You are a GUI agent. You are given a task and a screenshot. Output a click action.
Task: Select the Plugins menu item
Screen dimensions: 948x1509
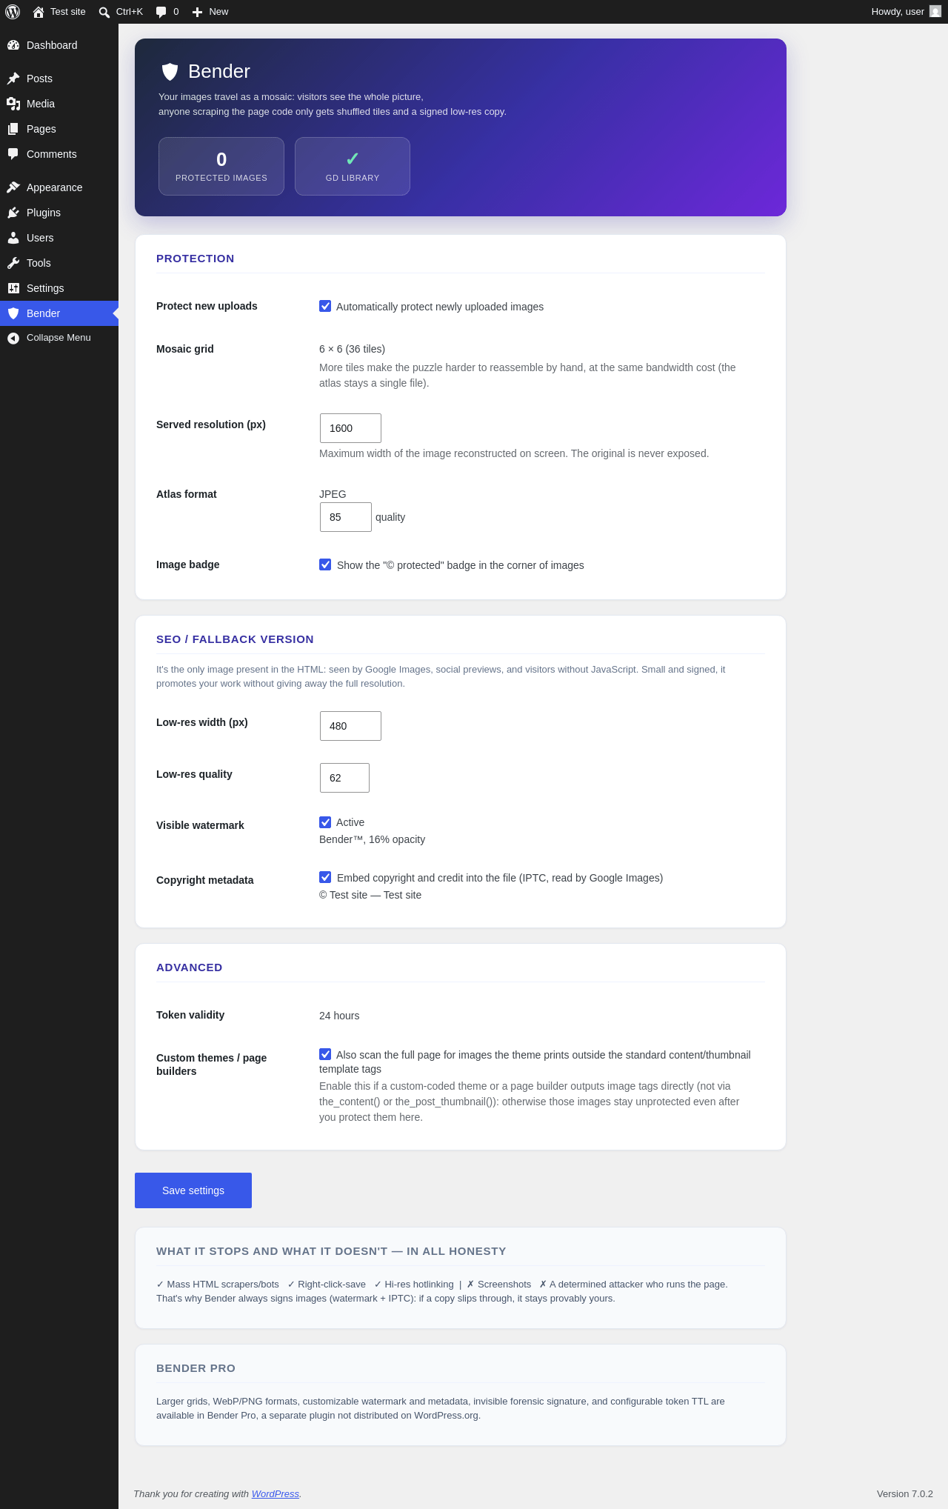tap(59, 213)
